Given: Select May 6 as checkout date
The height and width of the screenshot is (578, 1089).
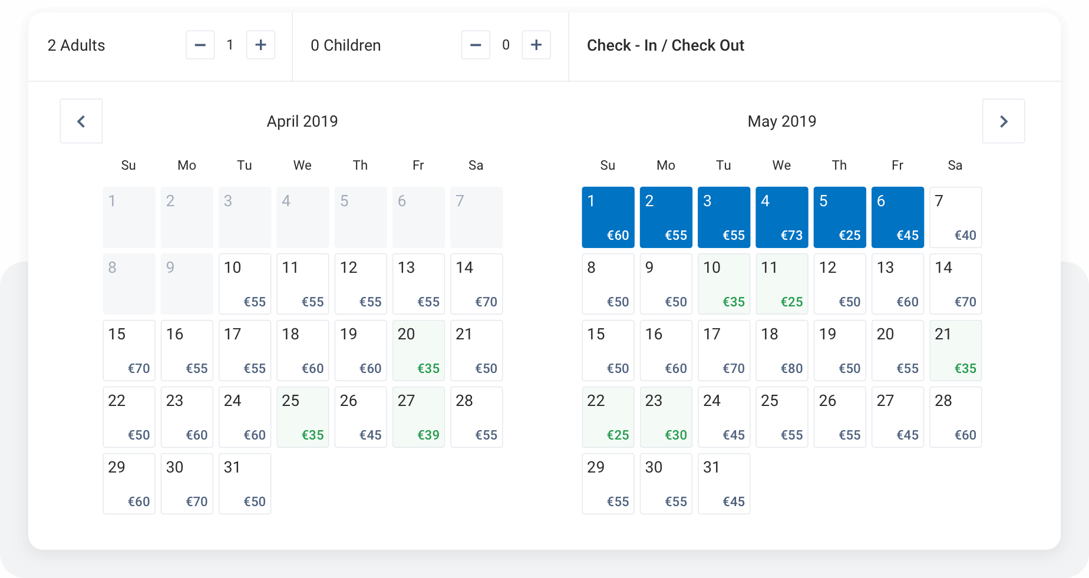Looking at the screenshot, I should [897, 217].
